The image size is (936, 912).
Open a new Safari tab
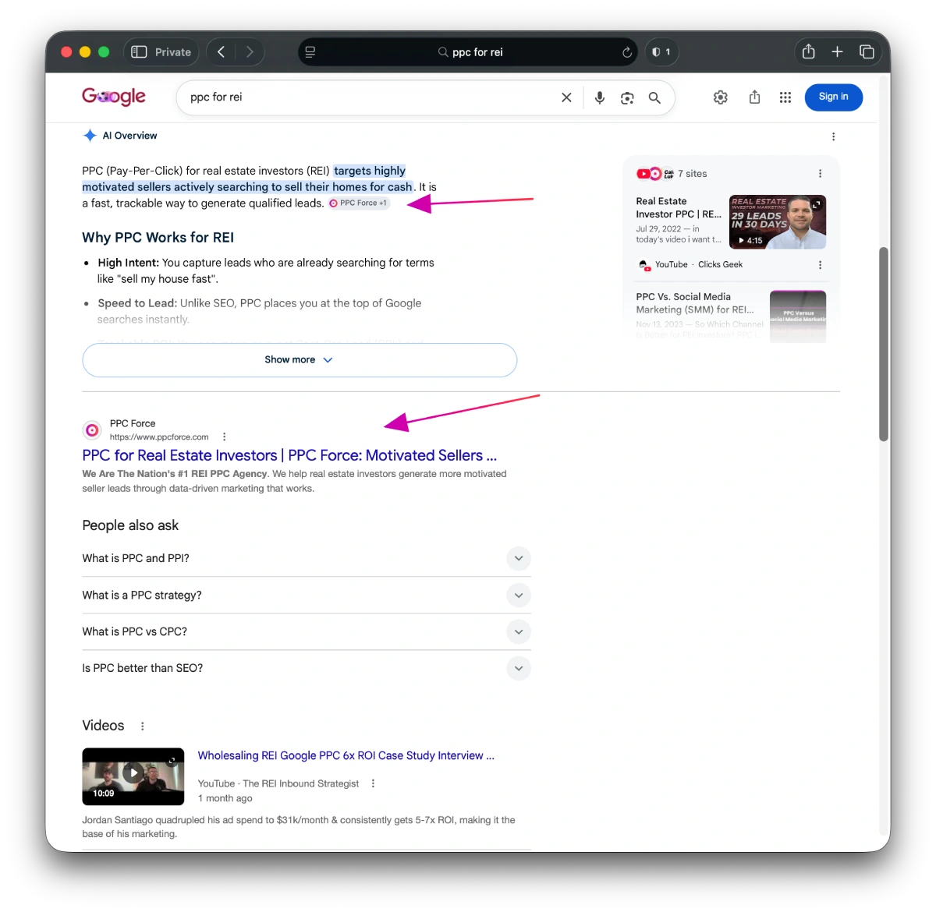click(x=837, y=51)
